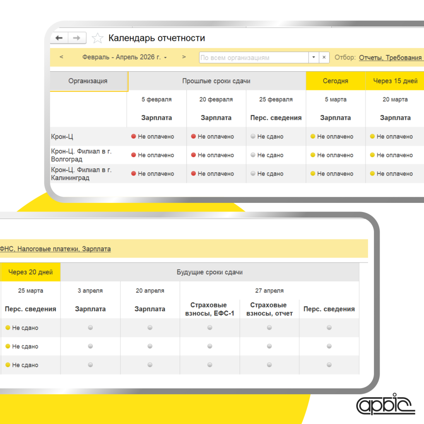Open the 'ФНС, Налоговые платежи, Зарплата' link
Viewport: 424px width, 424px height.
click(x=55, y=249)
